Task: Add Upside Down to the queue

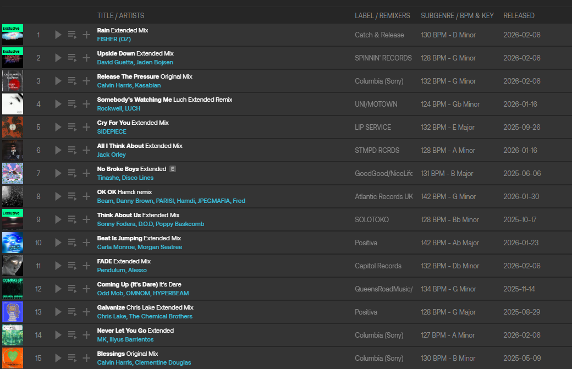Action: [x=72, y=58]
